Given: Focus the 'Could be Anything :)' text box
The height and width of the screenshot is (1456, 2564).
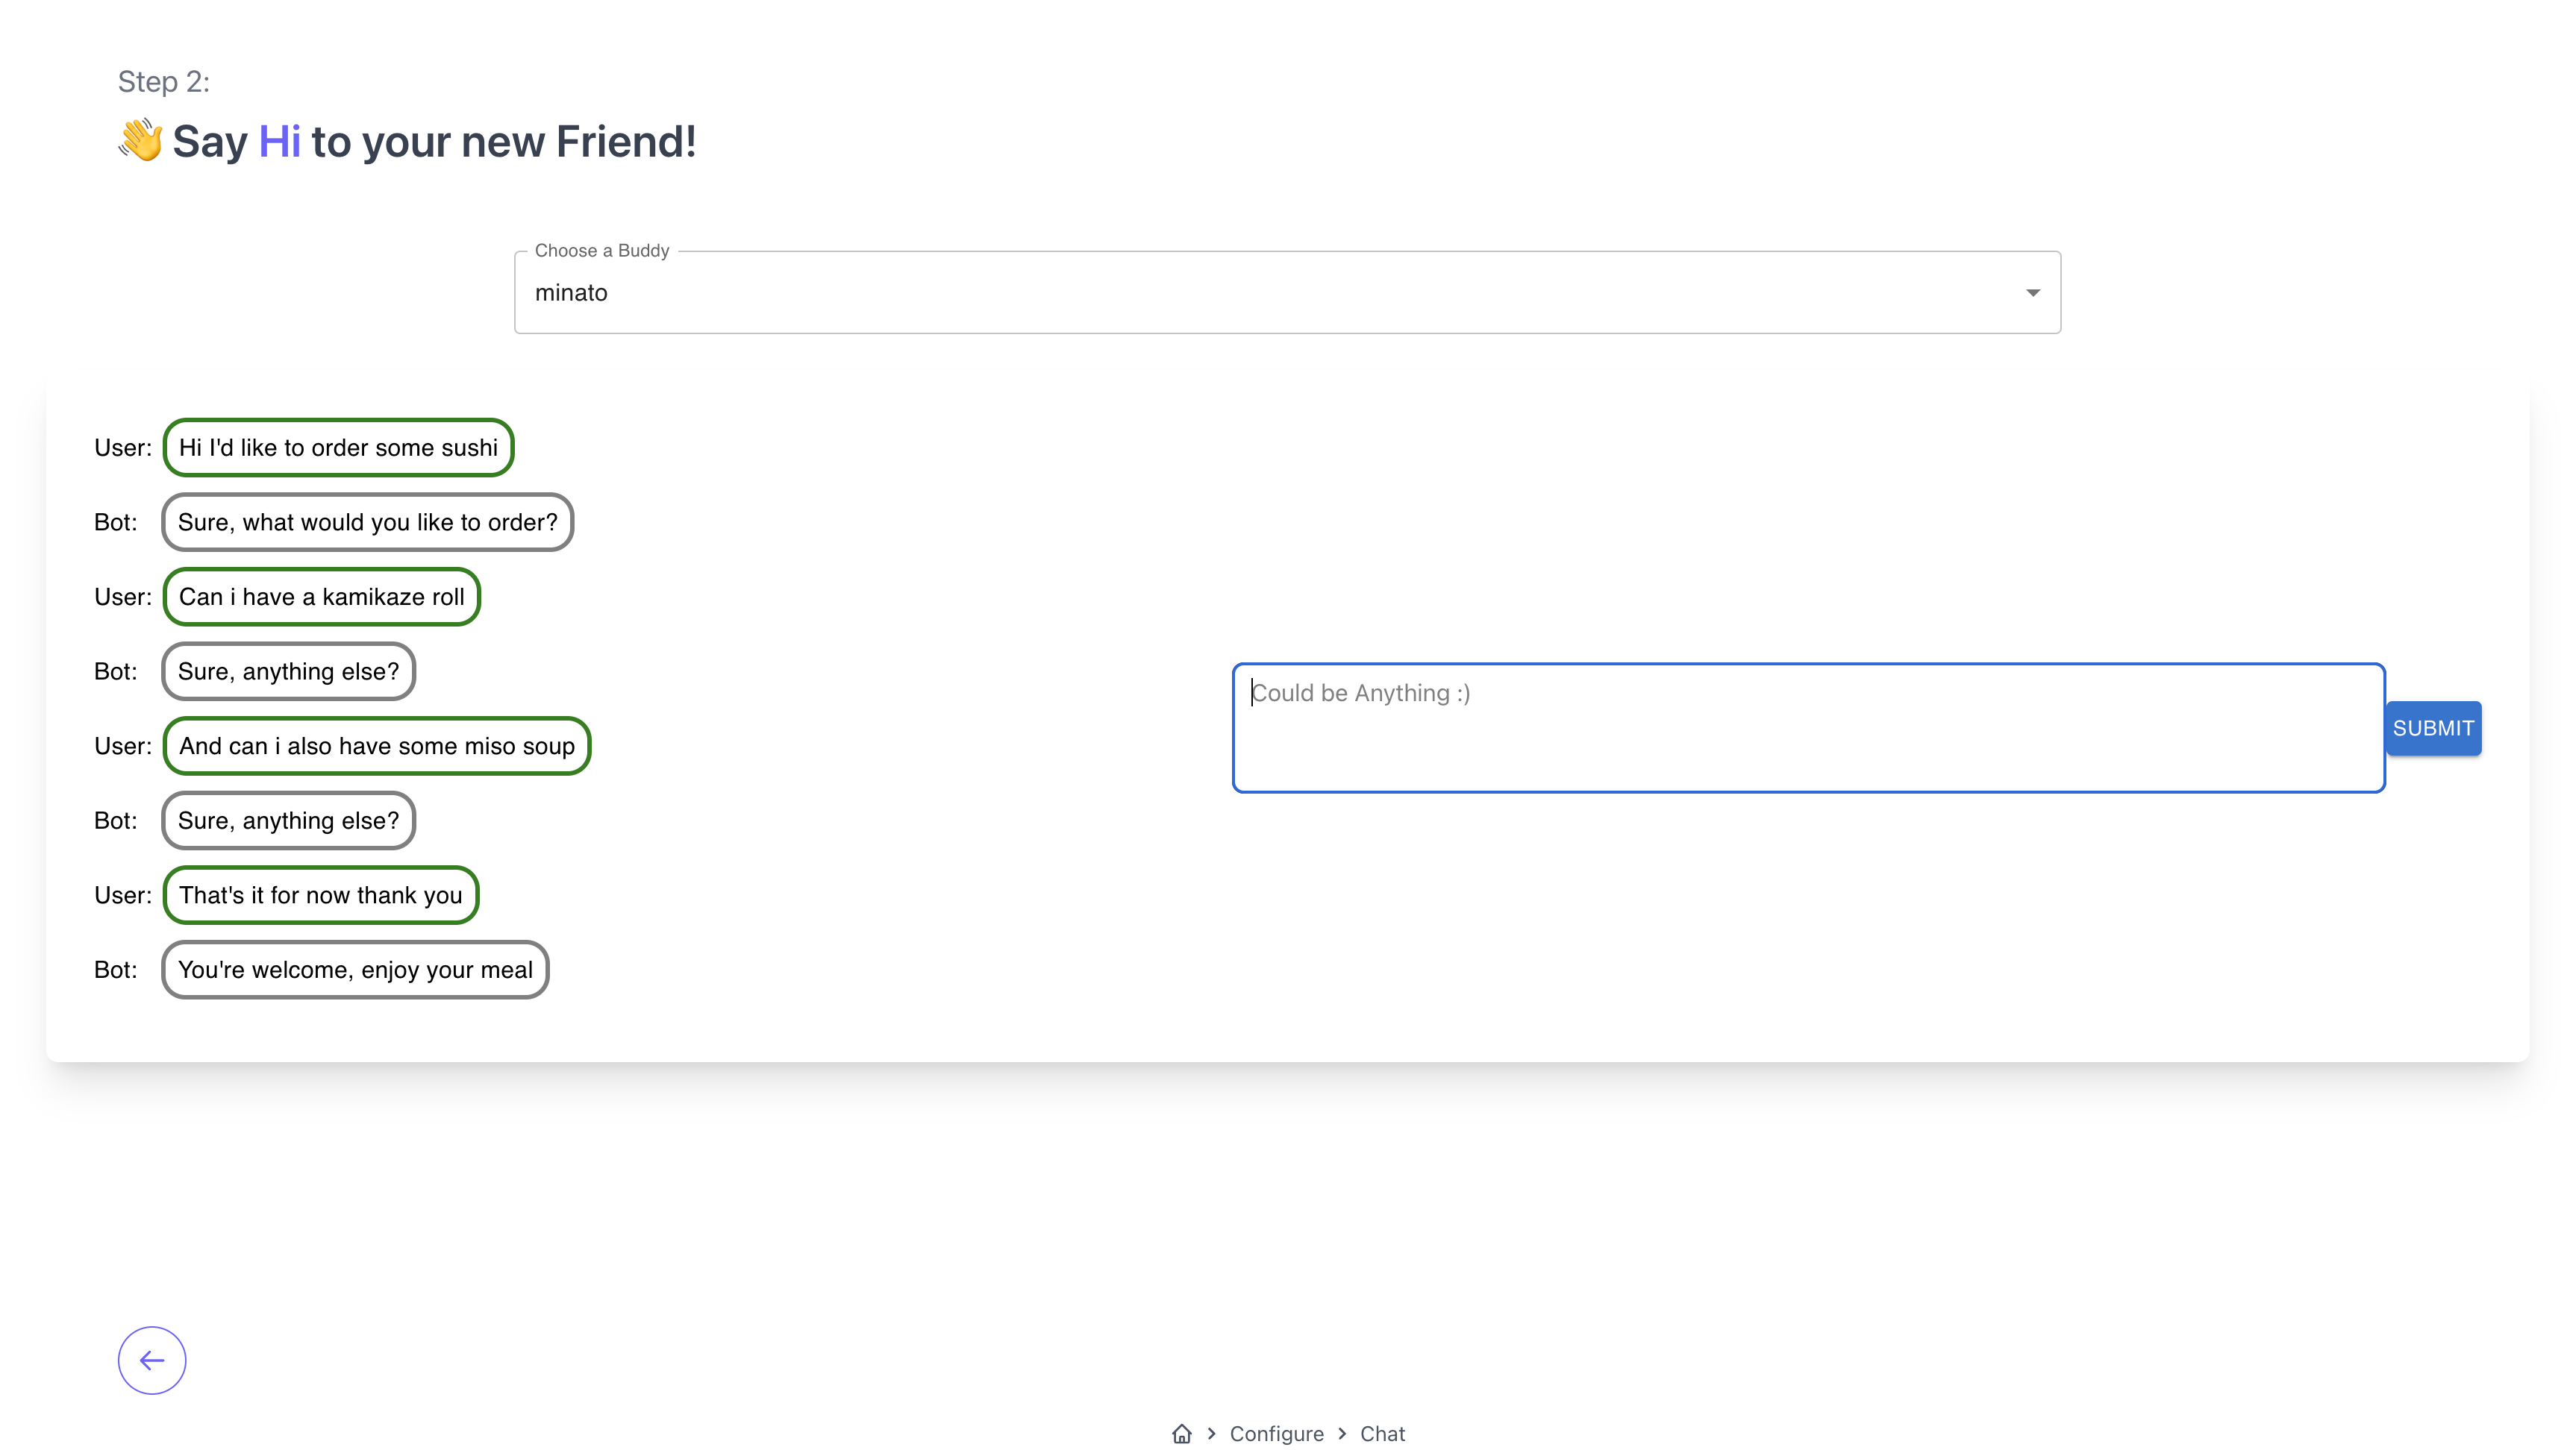Looking at the screenshot, I should click(1807, 728).
